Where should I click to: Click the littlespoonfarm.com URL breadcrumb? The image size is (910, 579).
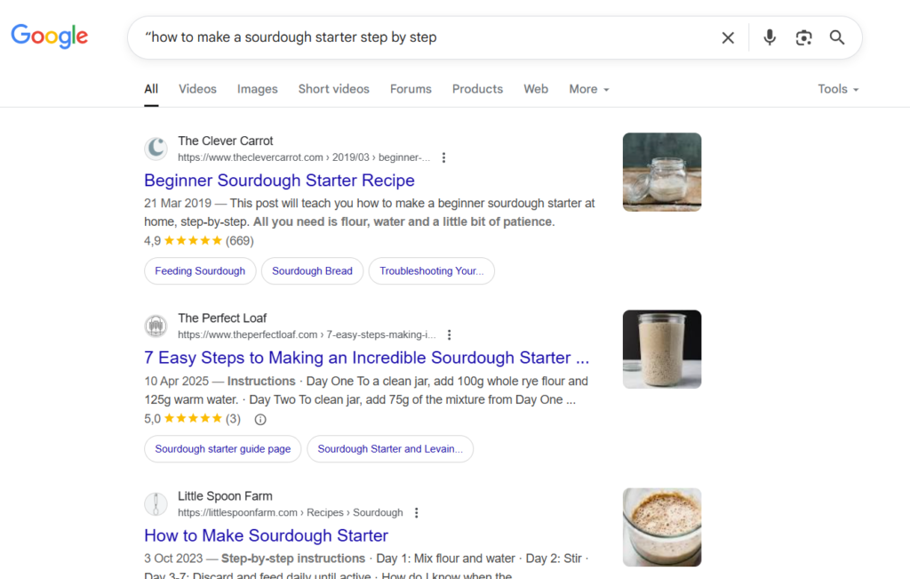point(291,513)
